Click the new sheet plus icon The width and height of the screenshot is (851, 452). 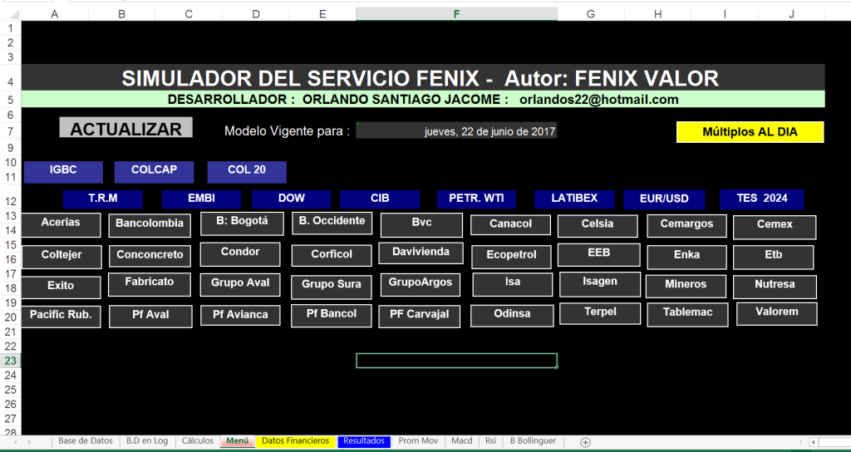[x=585, y=442]
